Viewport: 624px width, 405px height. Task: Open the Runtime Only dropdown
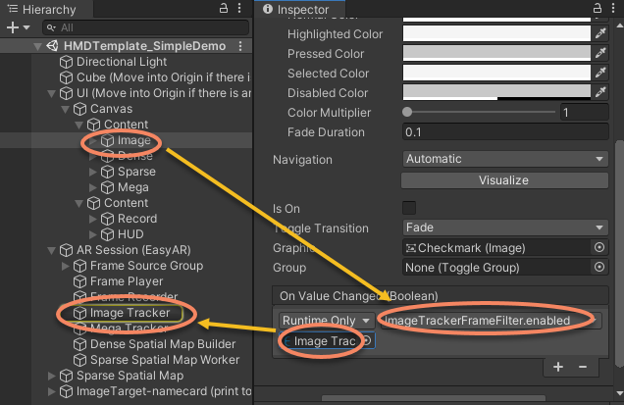tap(326, 321)
